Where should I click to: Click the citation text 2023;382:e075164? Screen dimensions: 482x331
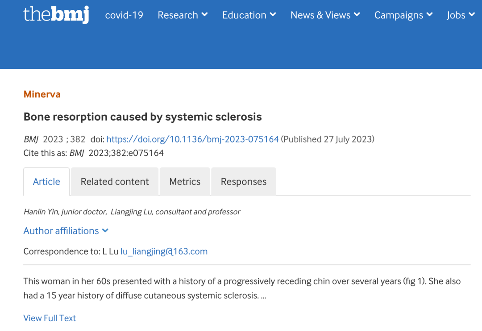[126, 153]
